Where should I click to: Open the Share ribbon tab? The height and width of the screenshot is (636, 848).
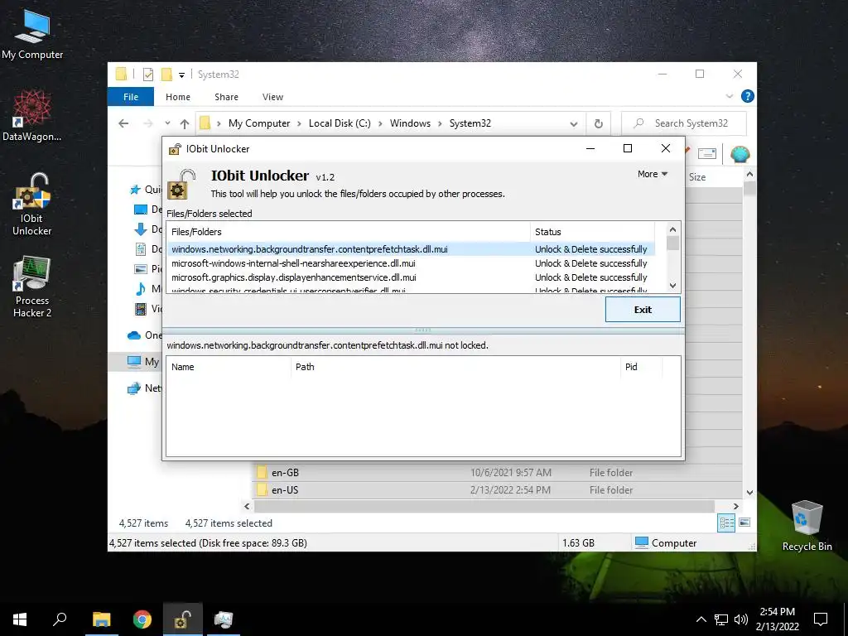click(x=226, y=97)
